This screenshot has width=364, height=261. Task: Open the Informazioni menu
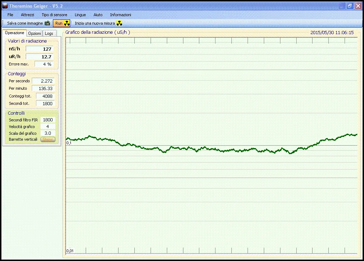(120, 15)
